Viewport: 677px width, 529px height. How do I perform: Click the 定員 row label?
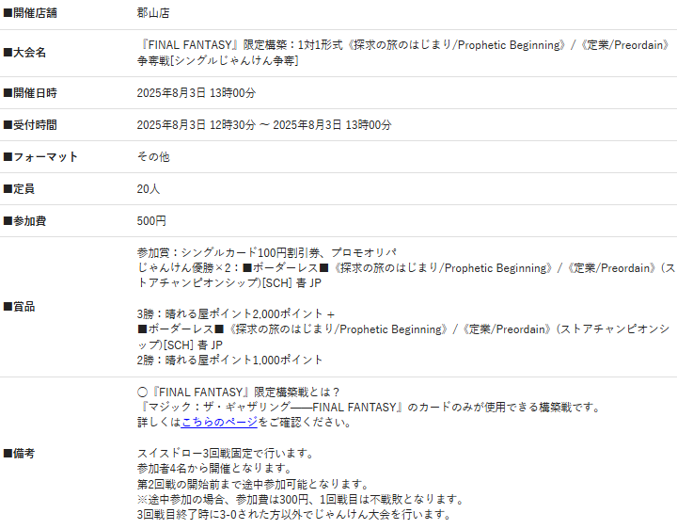pos(20,189)
